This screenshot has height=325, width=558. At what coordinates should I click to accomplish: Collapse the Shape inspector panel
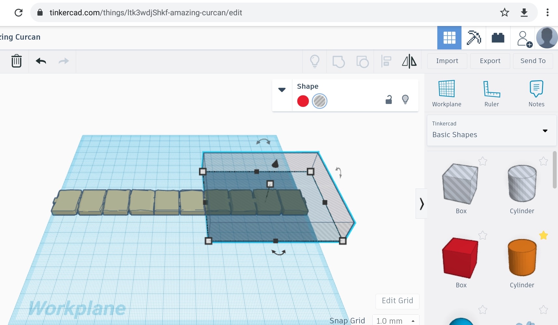pyautogui.click(x=282, y=90)
